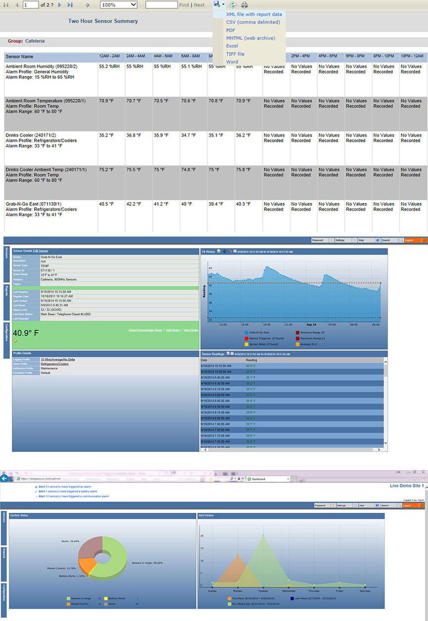
Task: Click calendar icon in 24 History header
Action: 235,251
